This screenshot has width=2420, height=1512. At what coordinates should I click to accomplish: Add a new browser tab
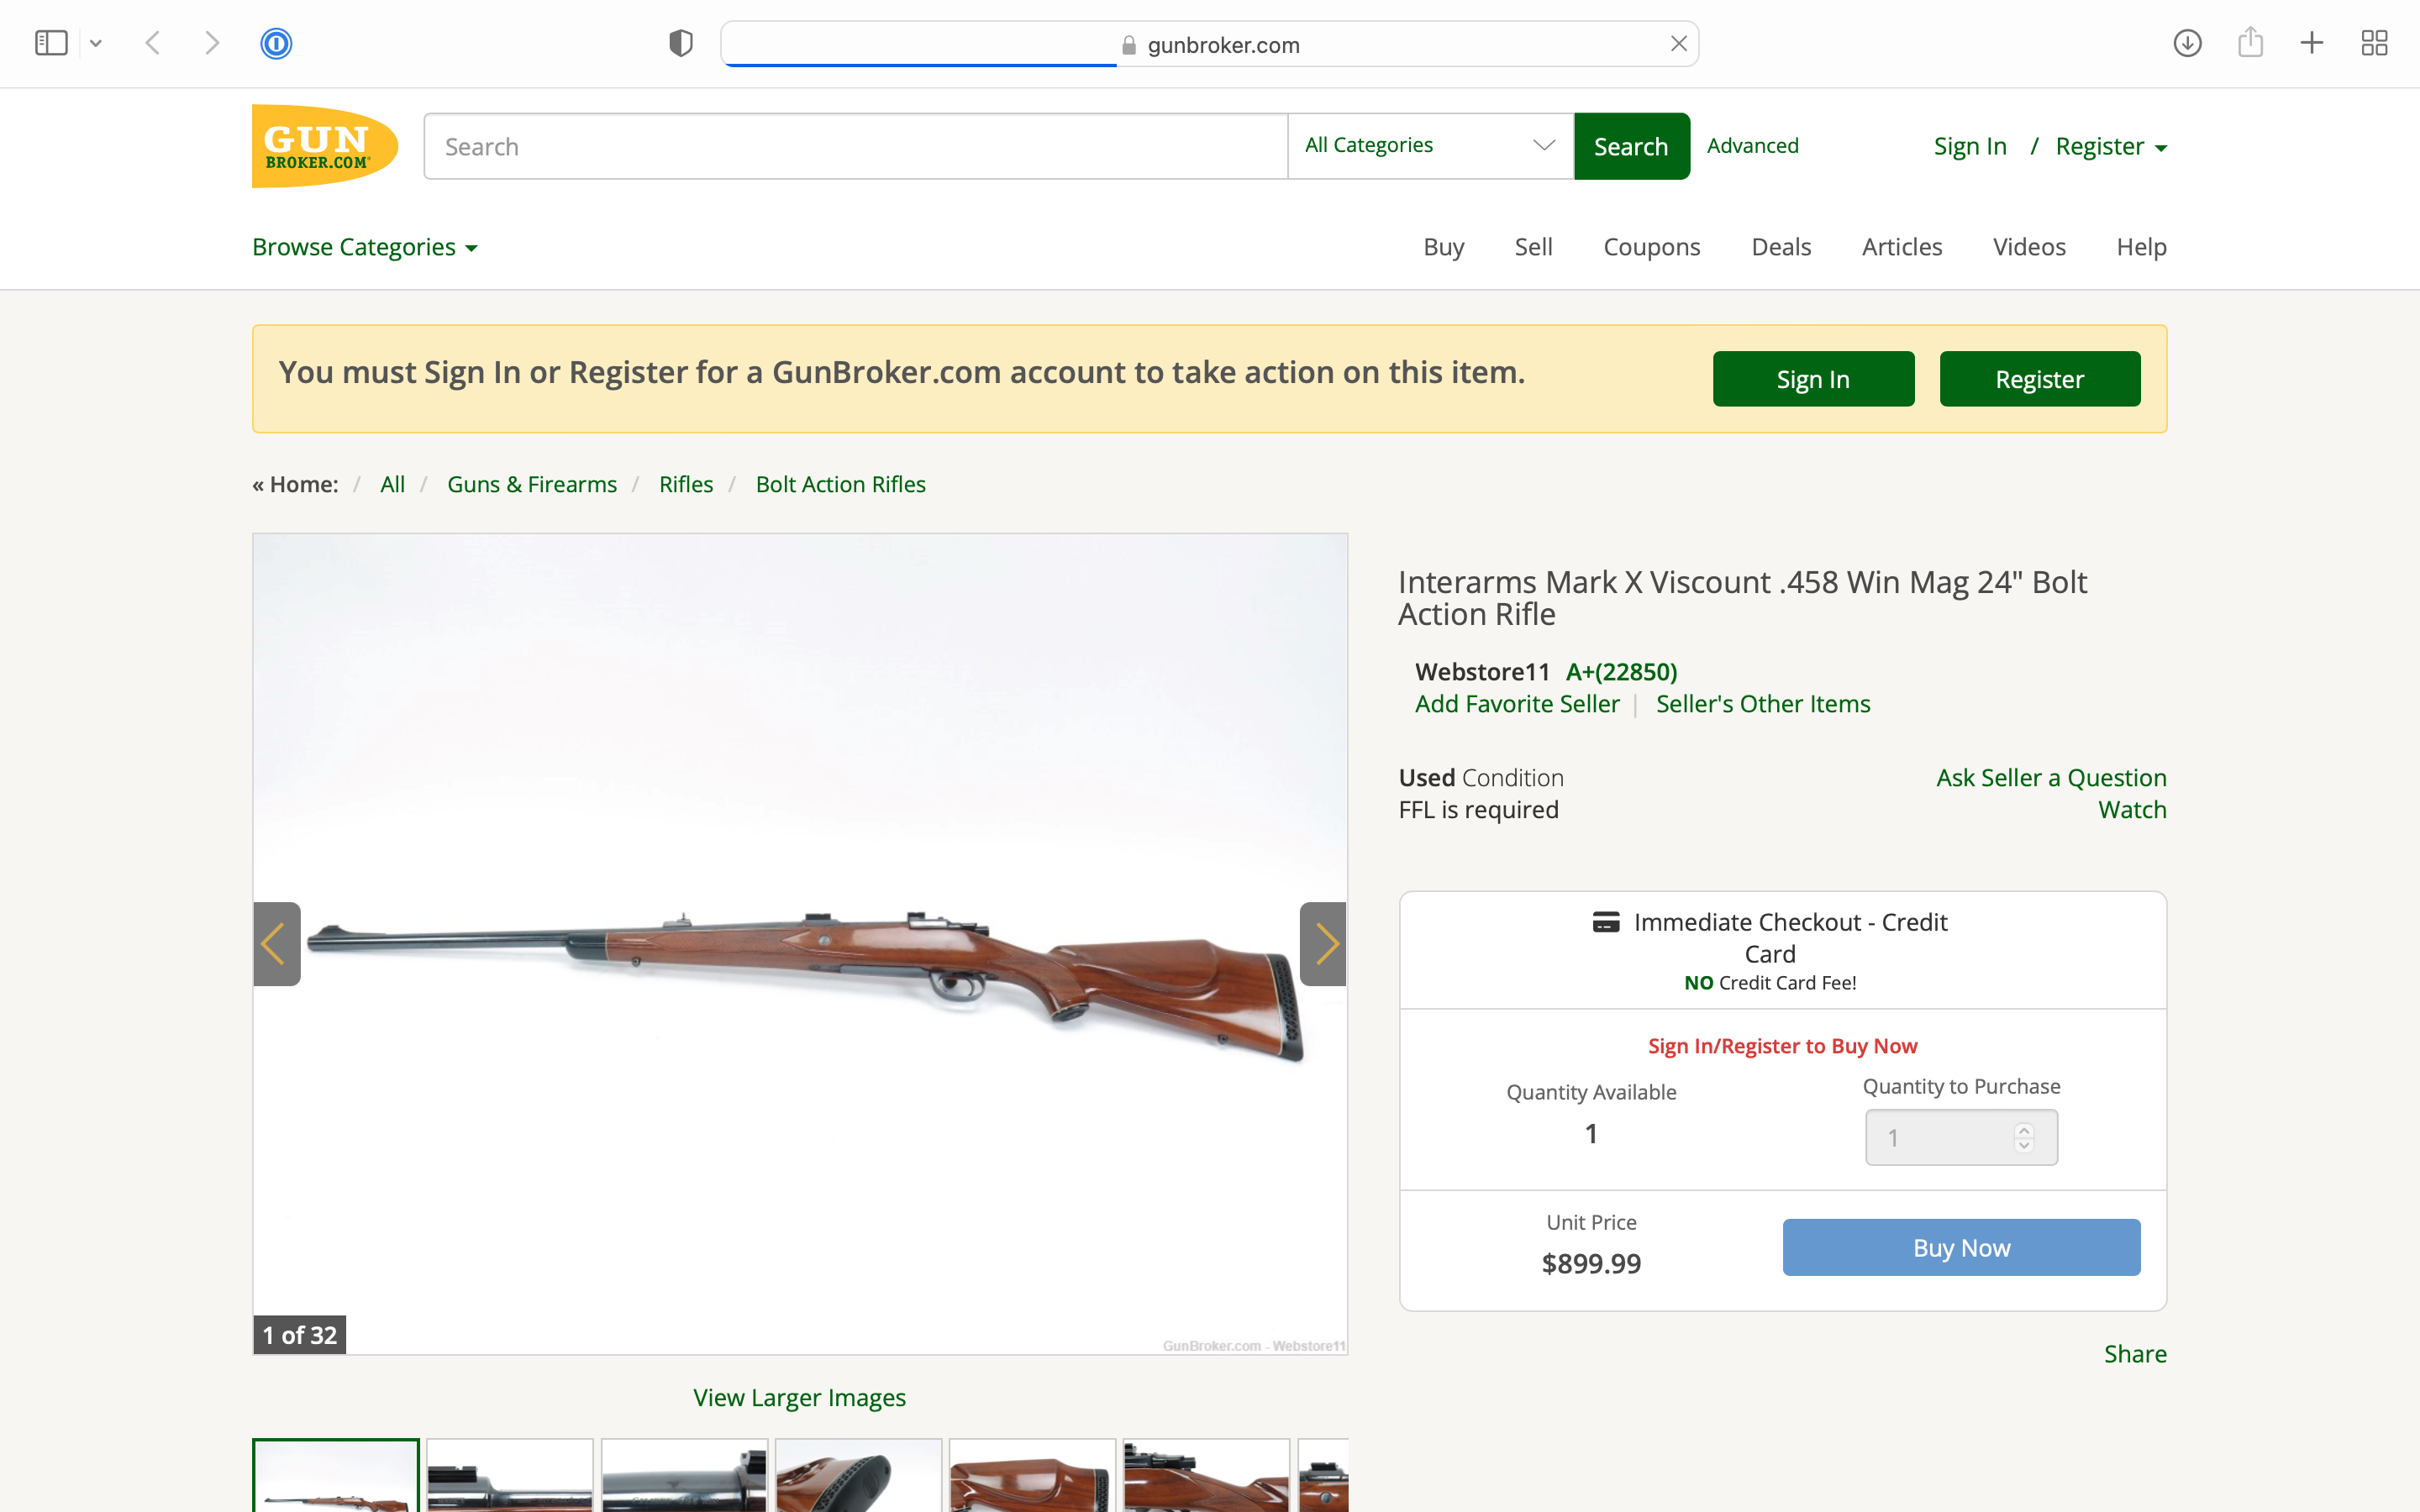coord(2311,43)
